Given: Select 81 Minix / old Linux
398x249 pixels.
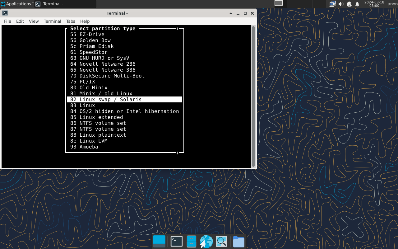Looking at the screenshot, I should pos(125,93).
